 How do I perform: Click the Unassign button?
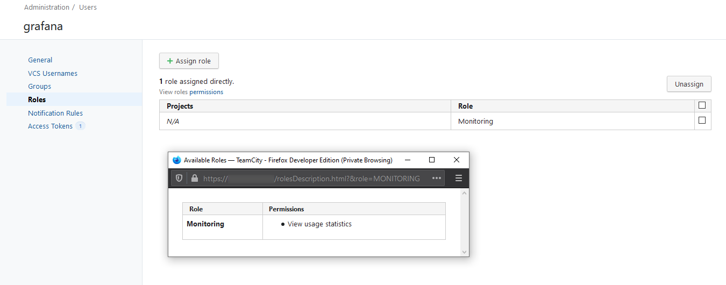(689, 84)
